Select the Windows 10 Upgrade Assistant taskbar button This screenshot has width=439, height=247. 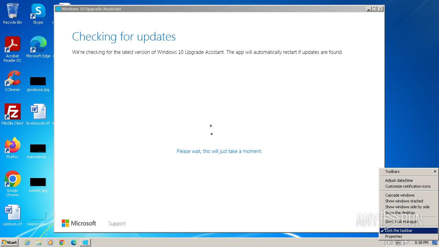coord(85,243)
